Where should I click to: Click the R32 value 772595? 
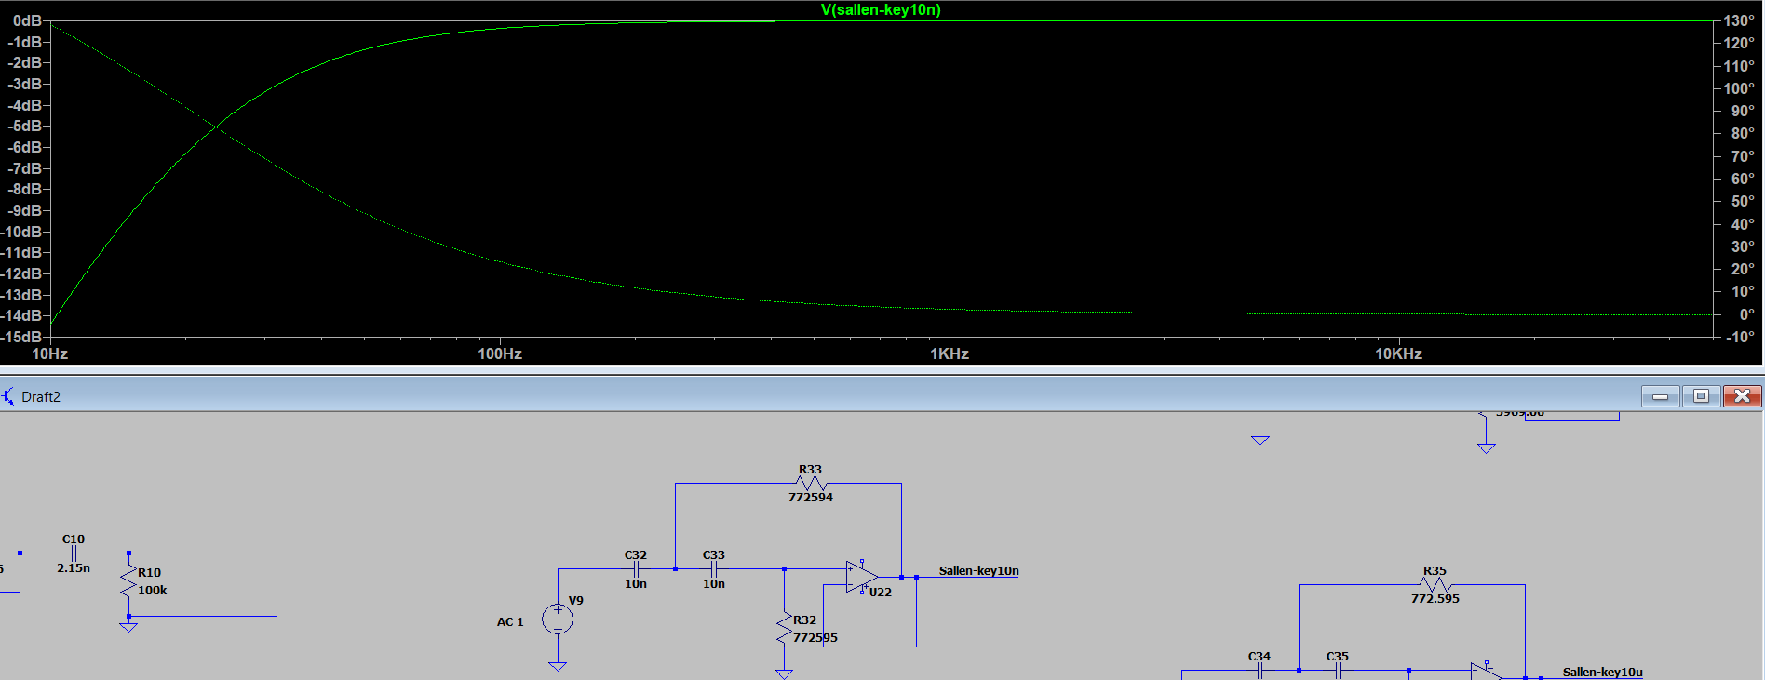815,638
